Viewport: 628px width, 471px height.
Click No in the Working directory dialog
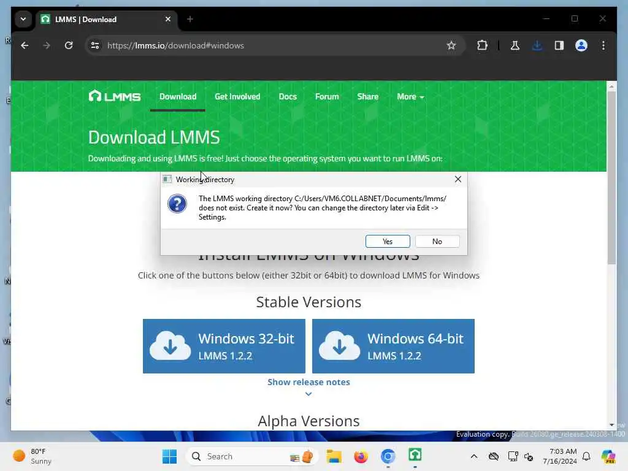437,242
